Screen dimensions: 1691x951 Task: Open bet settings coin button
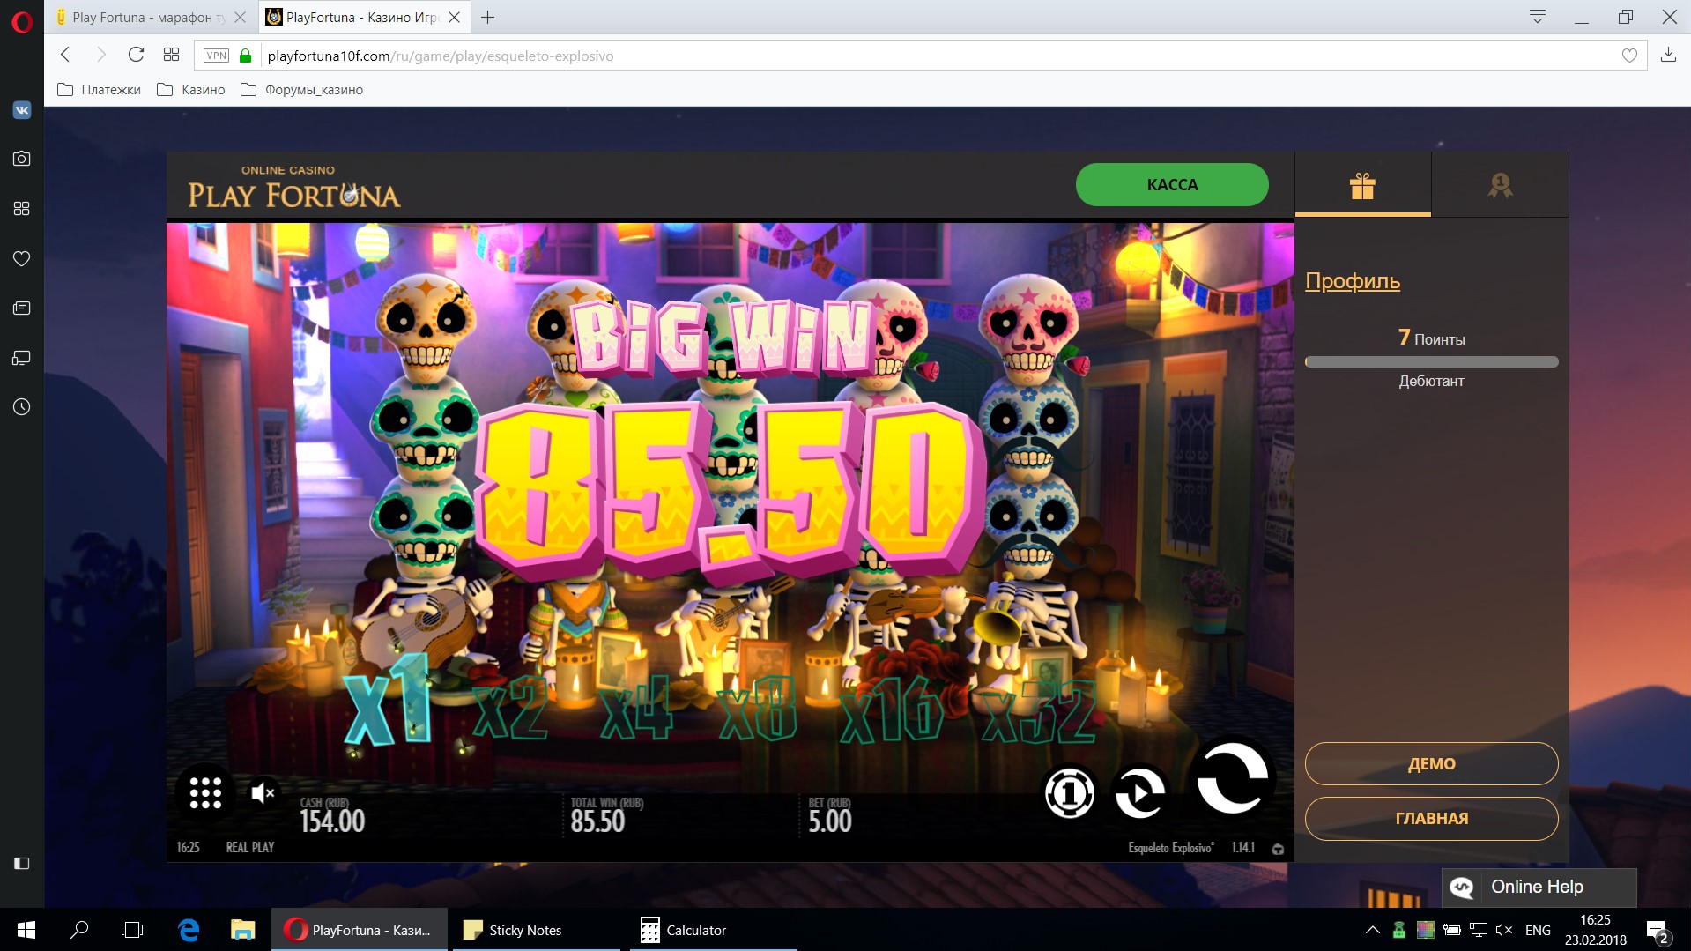point(1070,792)
